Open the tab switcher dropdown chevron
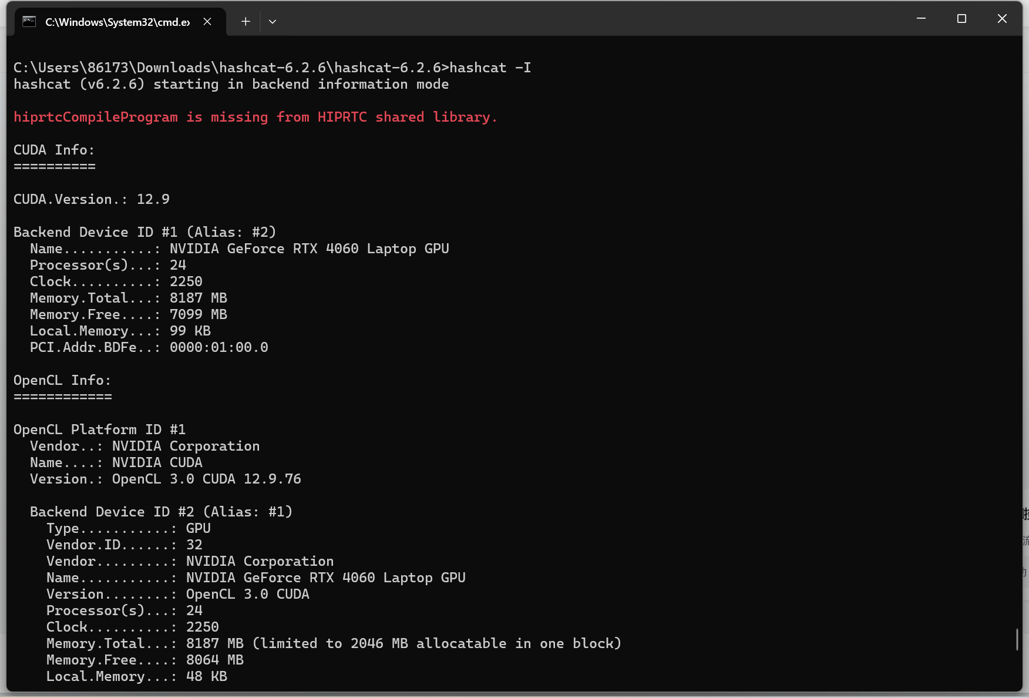The height and width of the screenshot is (698, 1029). pyautogui.click(x=272, y=21)
